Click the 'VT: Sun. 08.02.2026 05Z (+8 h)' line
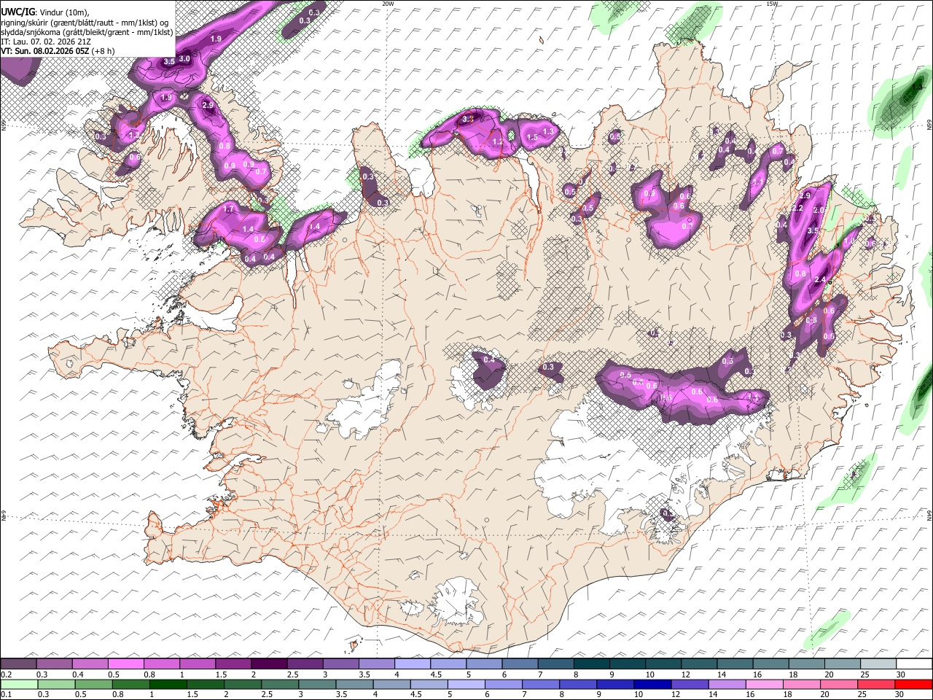933x700 pixels. coord(58,51)
